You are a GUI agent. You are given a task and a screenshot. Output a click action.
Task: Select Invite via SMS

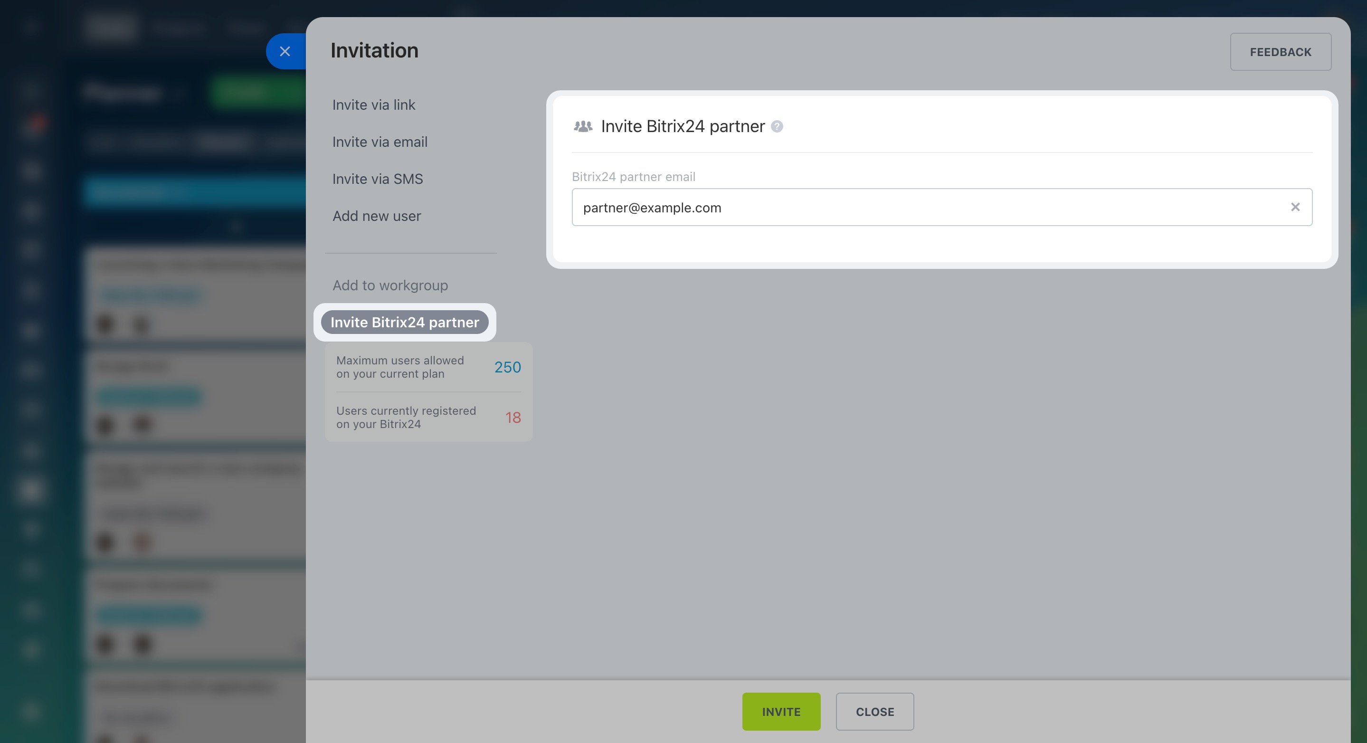(378, 180)
